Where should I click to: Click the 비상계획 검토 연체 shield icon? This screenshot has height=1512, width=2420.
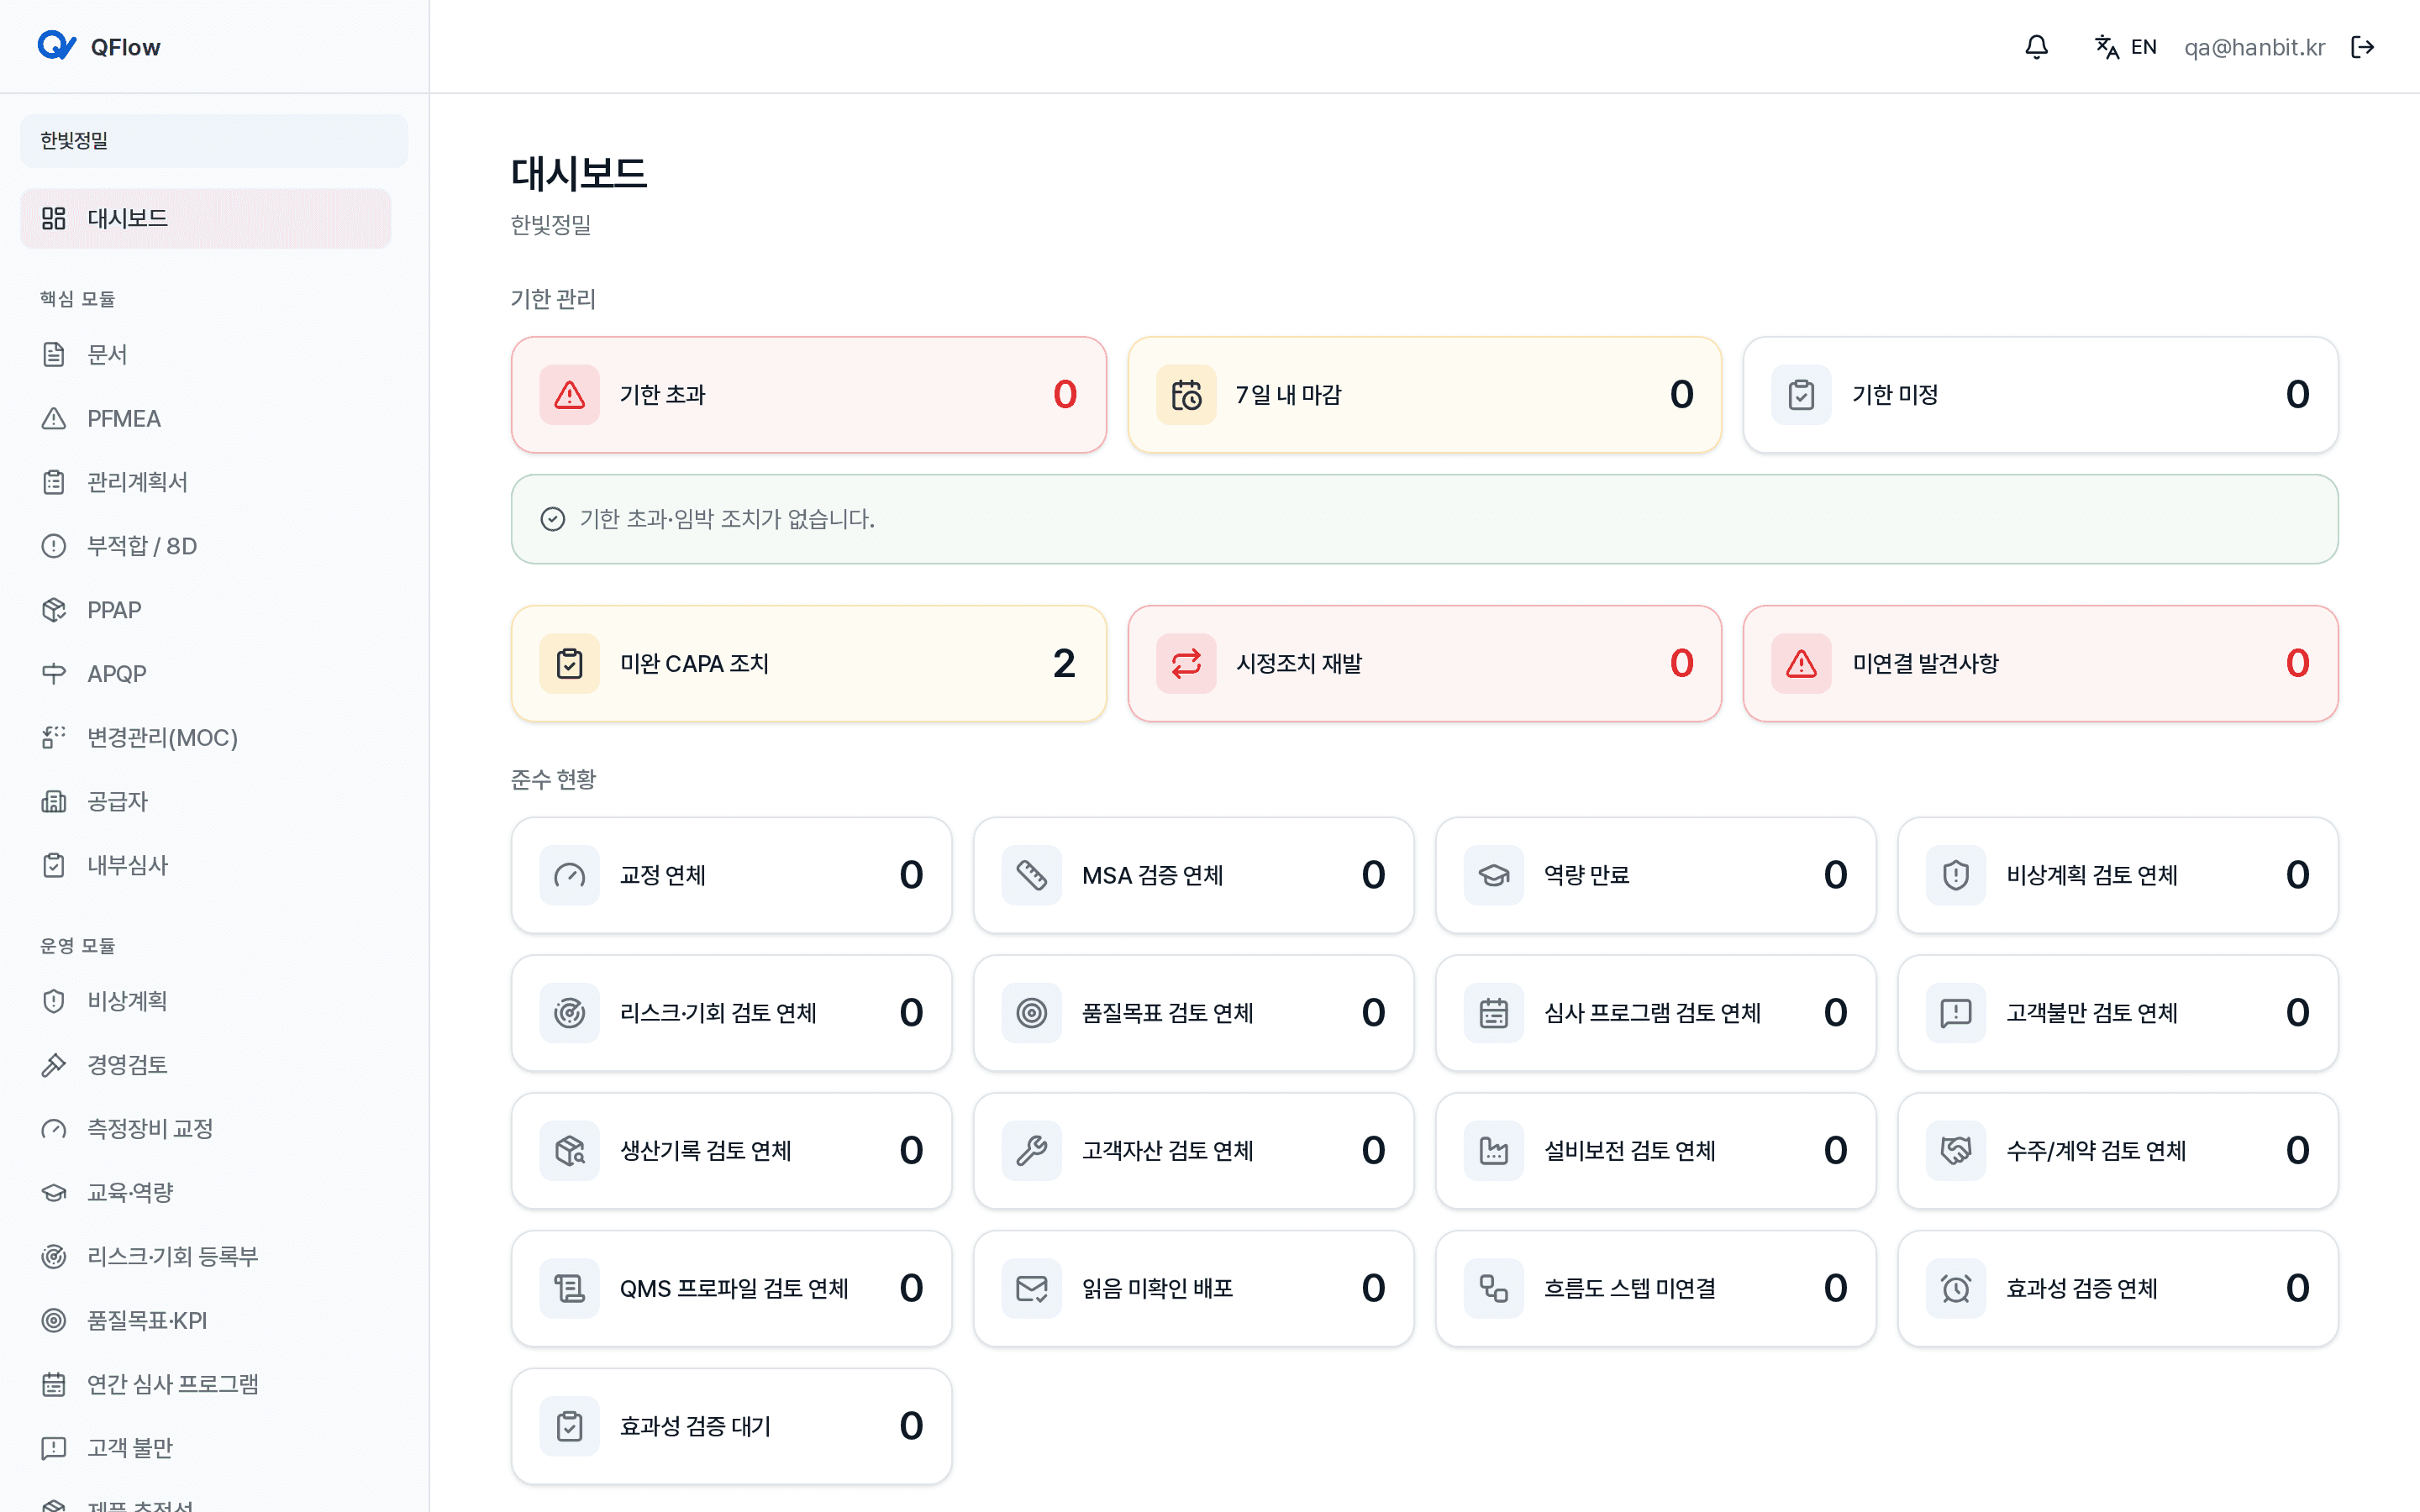click(1956, 876)
